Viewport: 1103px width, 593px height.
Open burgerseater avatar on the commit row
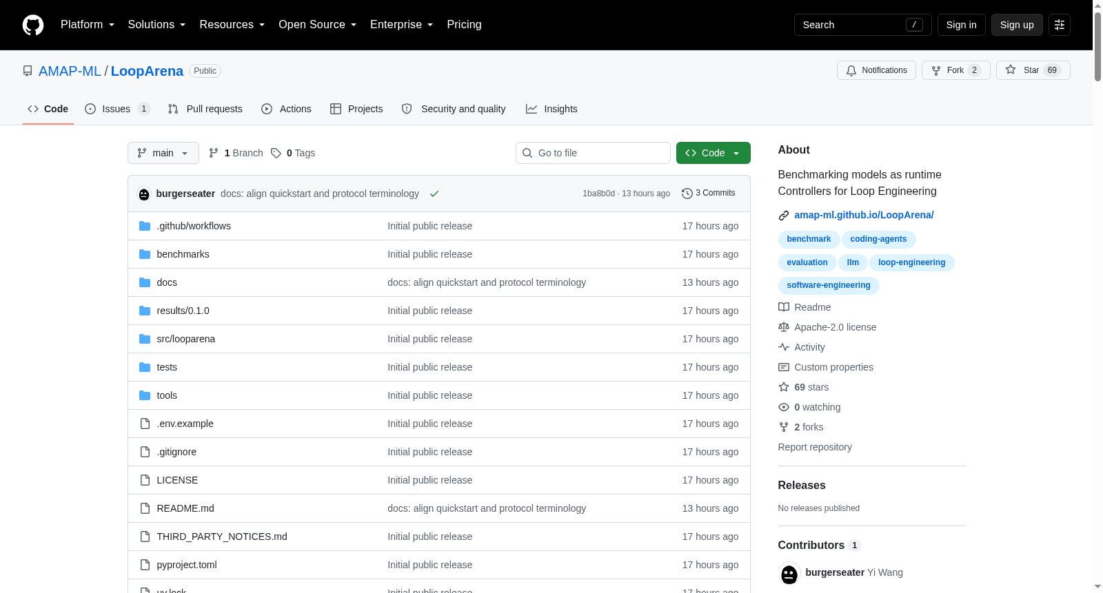[x=144, y=194]
